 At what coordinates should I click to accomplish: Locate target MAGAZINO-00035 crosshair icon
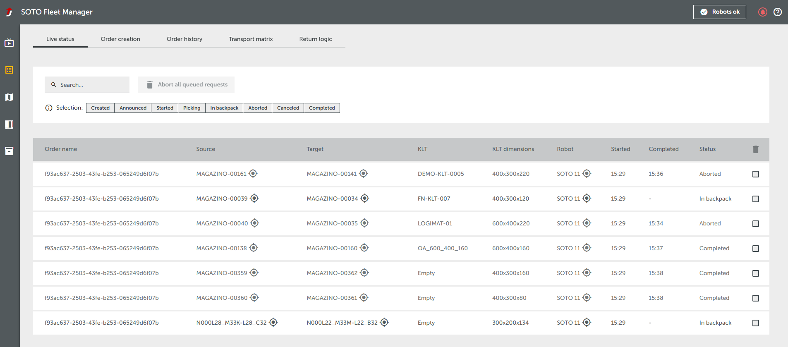tap(364, 223)
